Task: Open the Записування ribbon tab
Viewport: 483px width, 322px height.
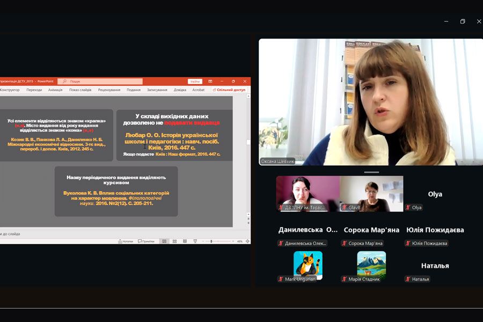Action: 157,90
